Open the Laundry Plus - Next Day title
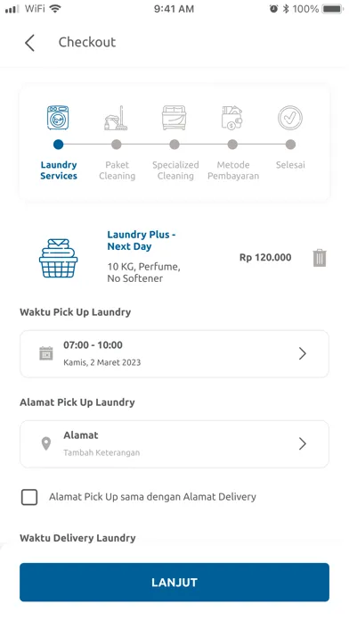Viewport: 349px width, 621px height. pos(141,240)
